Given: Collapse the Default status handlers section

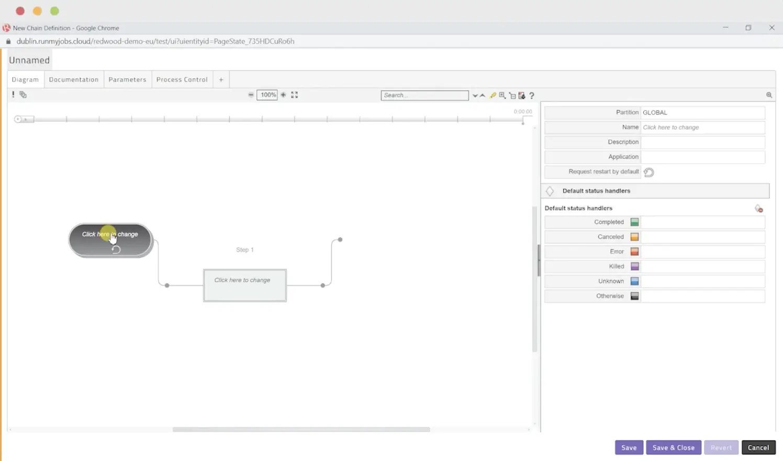Looking at the screenshot, I should point(550,191).
